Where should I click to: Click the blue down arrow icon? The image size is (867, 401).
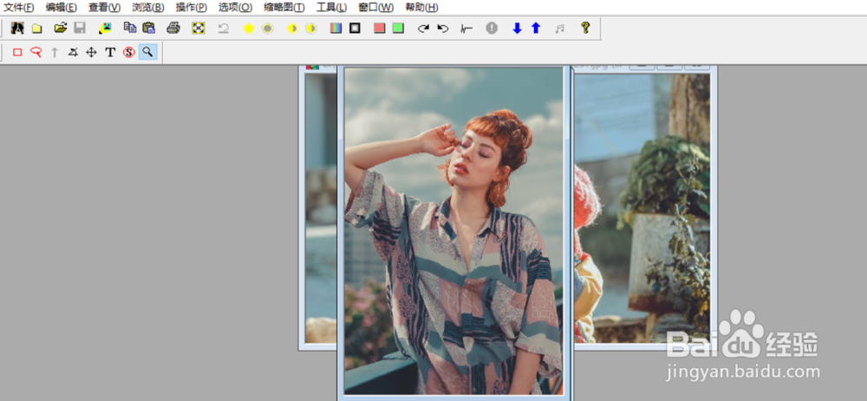click(517, 29)
